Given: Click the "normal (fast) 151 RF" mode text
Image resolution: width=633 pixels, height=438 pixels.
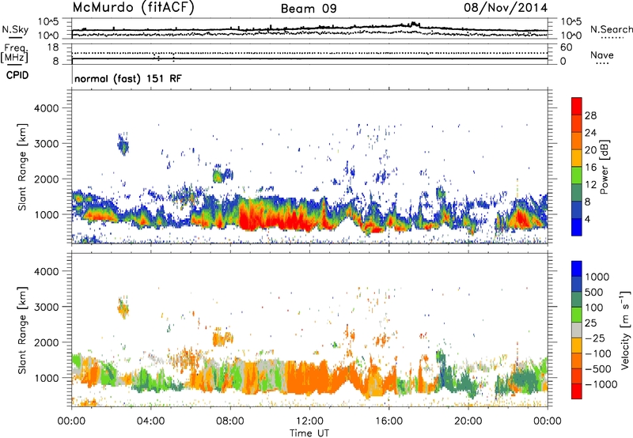Looking at the screenshot, I should [x=128, y=78].
